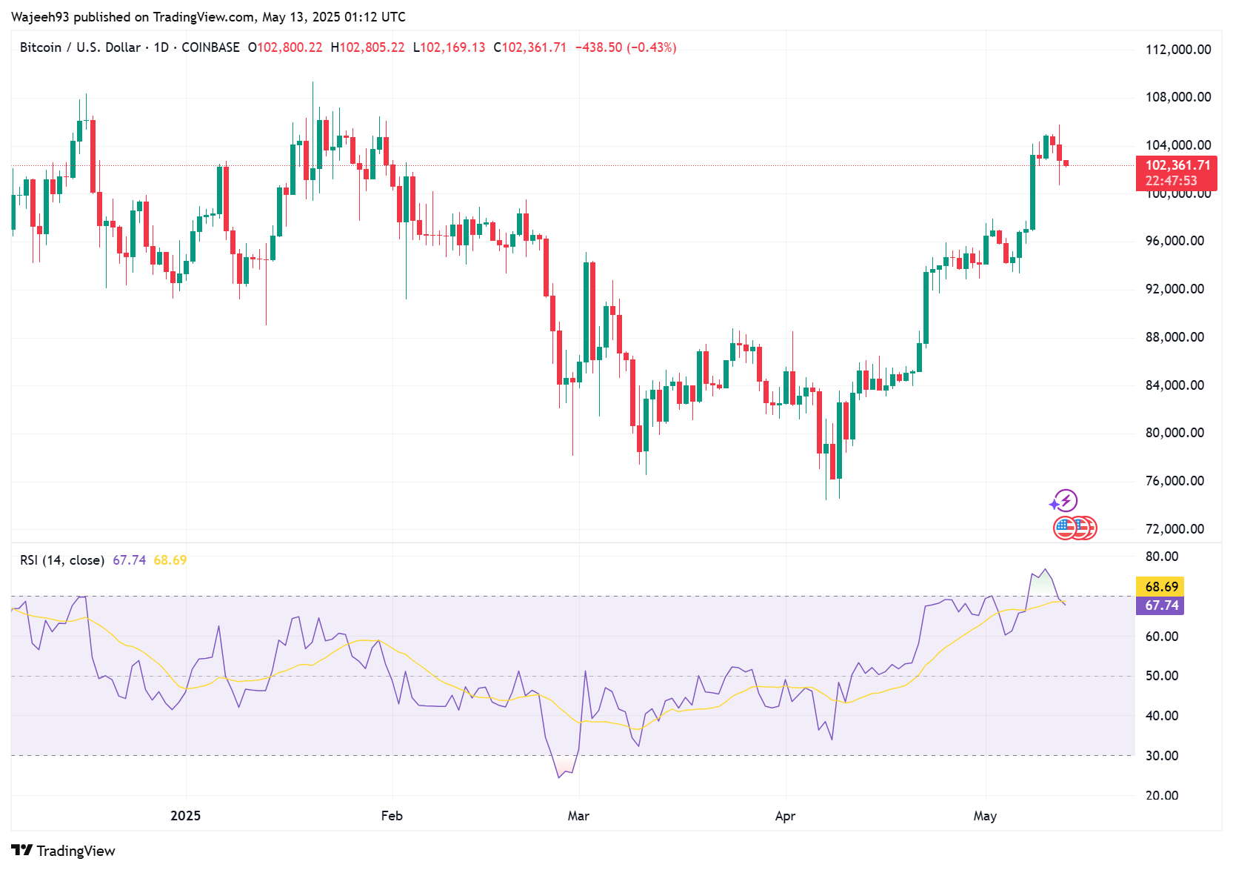
Task: Click the 112,000.00 price scale label
Action: (1177, 50)
